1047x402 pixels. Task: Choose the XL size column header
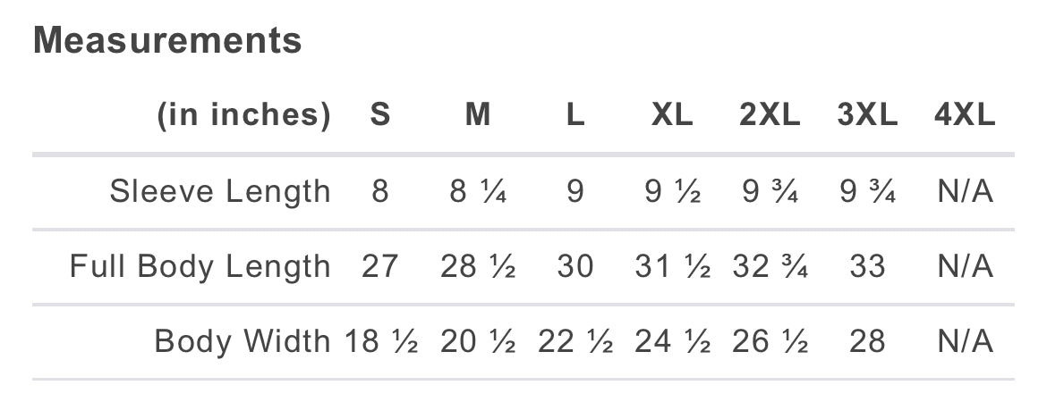(x=672, y=116)
